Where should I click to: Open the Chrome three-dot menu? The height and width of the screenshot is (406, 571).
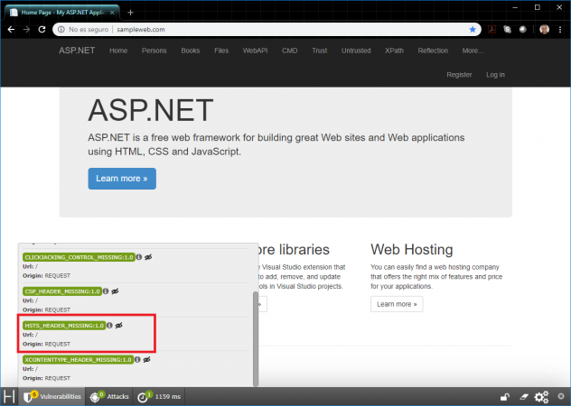(560, 30)
